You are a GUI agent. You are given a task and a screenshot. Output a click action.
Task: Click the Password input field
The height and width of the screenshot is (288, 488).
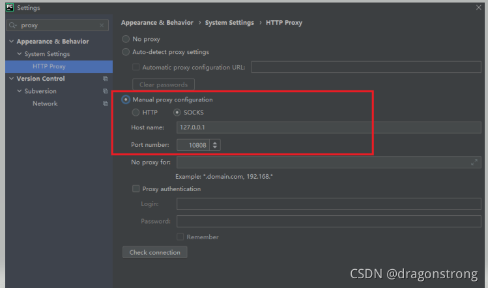point(328,221)
